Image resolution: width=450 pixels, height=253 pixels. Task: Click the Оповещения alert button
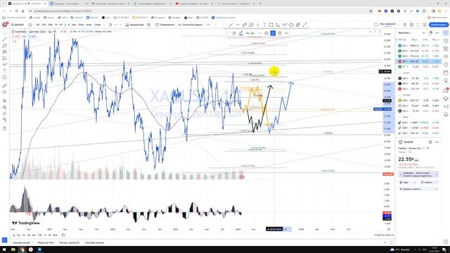165,25
